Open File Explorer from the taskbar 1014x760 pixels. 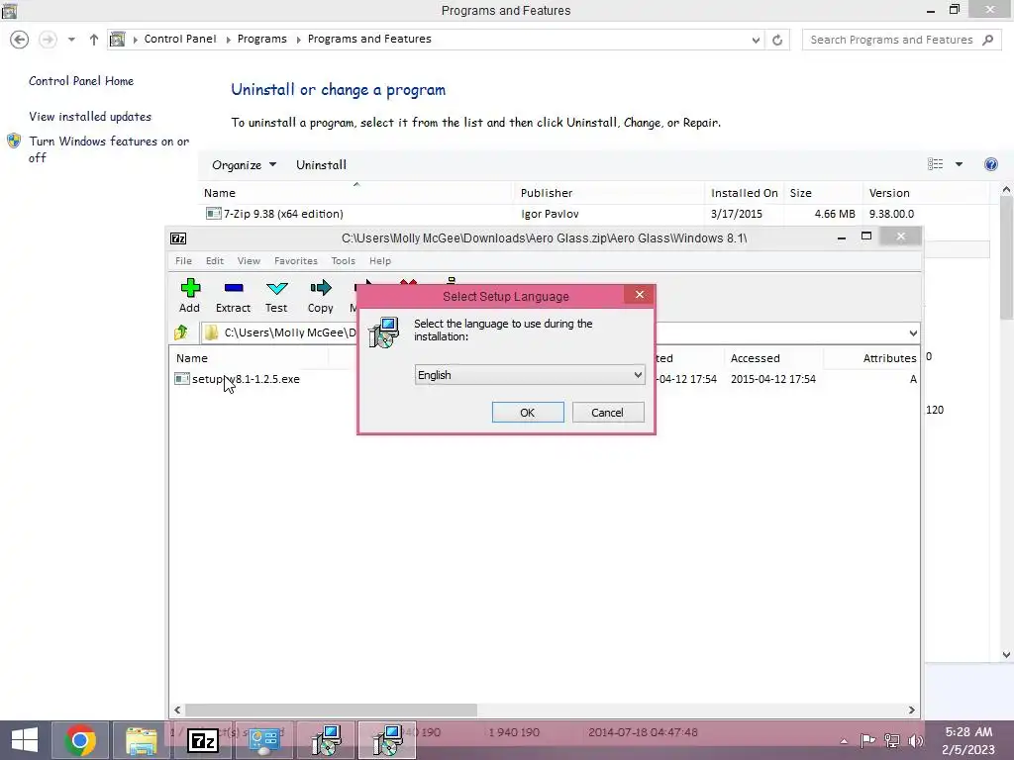142,740
